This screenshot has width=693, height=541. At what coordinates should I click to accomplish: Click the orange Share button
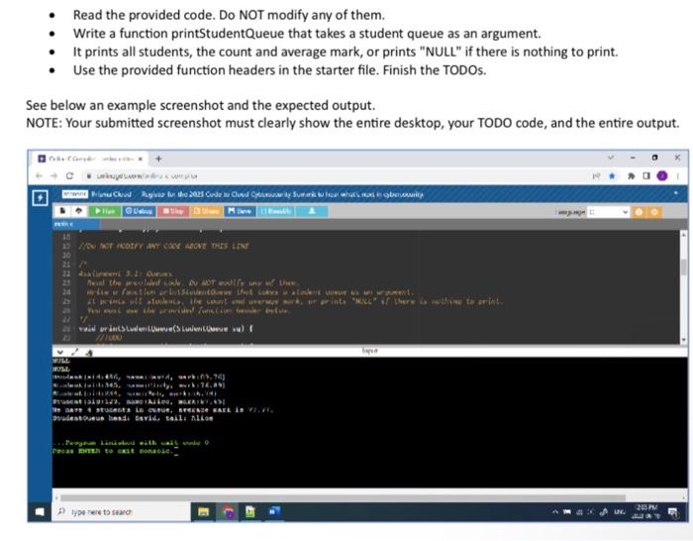[206, 211]
